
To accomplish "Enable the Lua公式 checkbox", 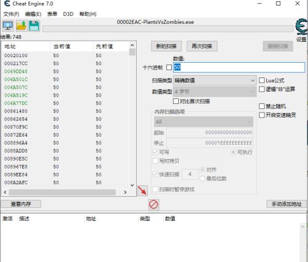I will 262,81.
